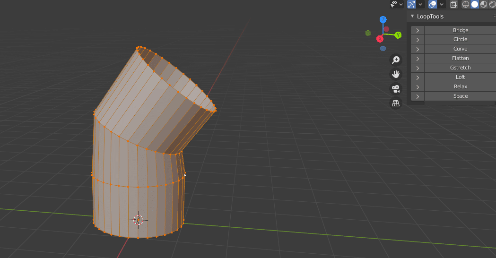Select rendered shading mode
Viewport: 496px width, 258px height.
tap(493, 4)
